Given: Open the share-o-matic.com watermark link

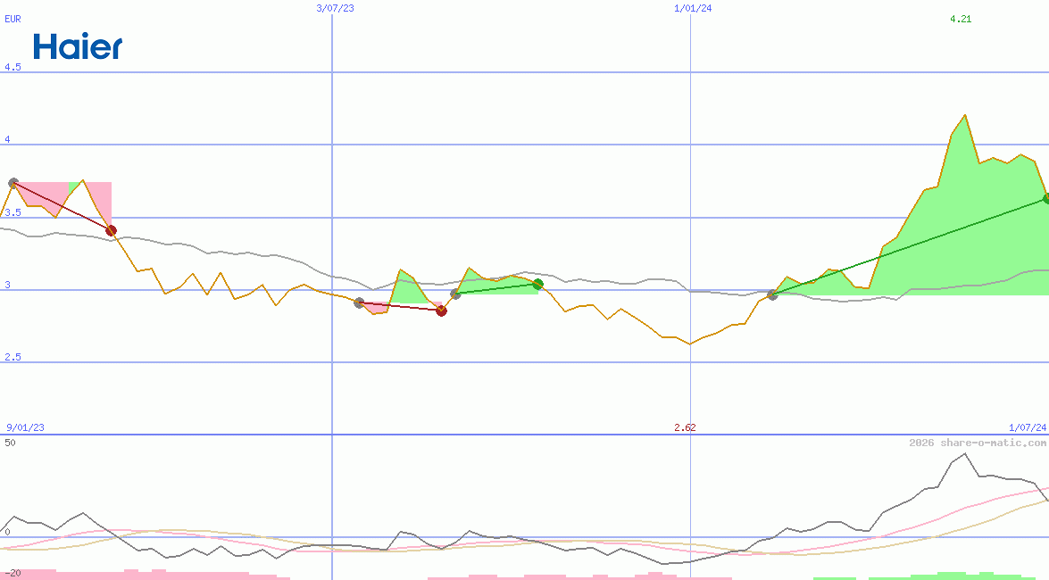Looking at the screenshot, I should tap(978, 443).
